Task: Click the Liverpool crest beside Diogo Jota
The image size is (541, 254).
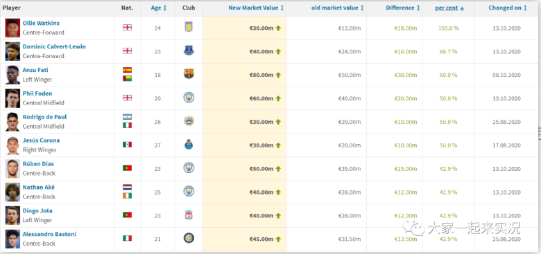Action: (189, 215)
